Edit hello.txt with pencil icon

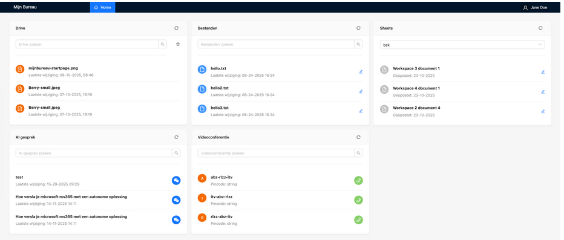tap(361, 72)
